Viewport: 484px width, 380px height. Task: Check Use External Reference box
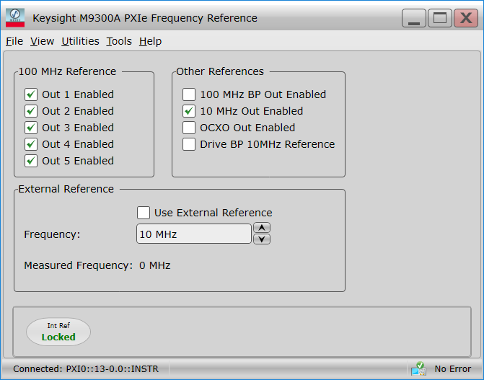coord(144,213)
